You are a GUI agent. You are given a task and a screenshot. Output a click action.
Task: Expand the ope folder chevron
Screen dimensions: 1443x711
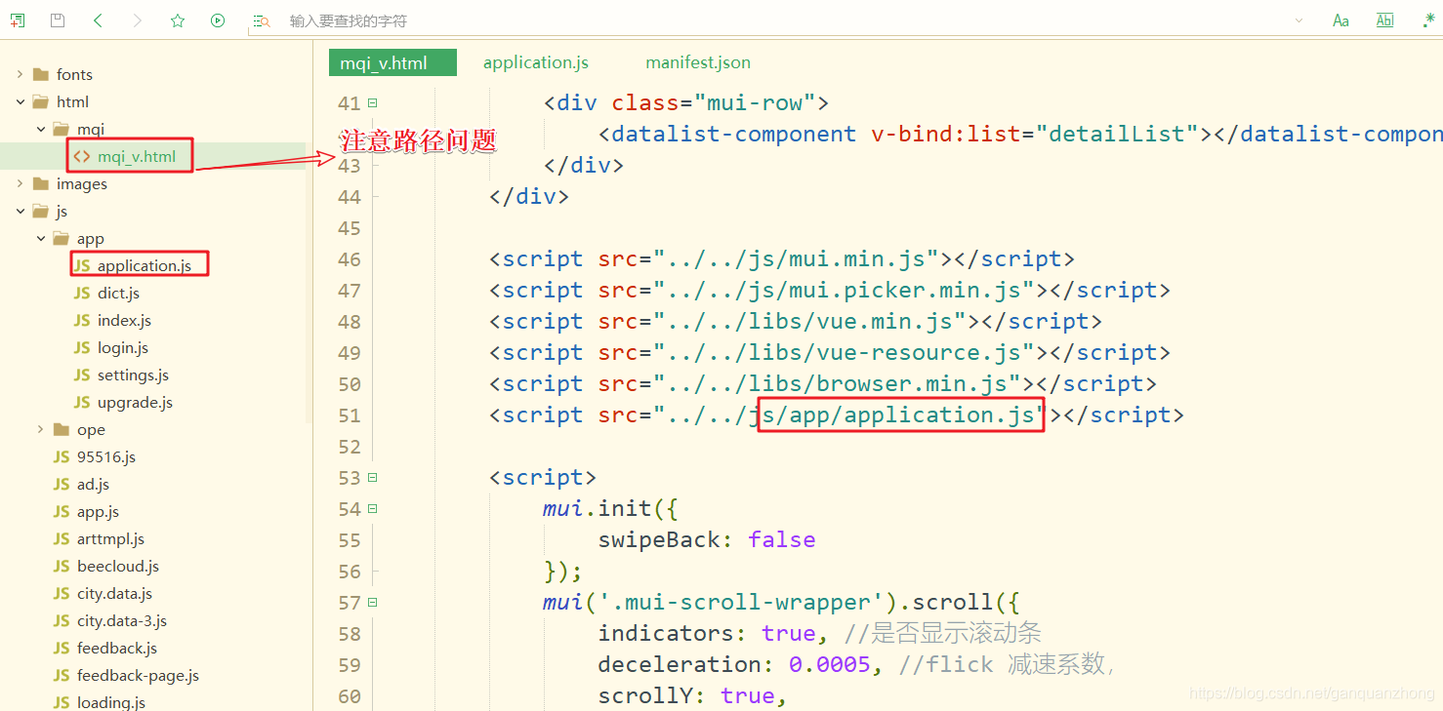[x=40, y=429]
